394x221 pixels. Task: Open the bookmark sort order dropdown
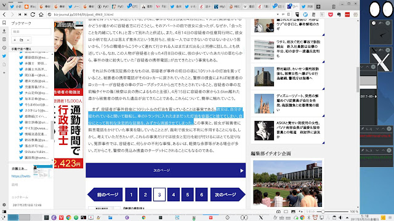click(31, 49)
